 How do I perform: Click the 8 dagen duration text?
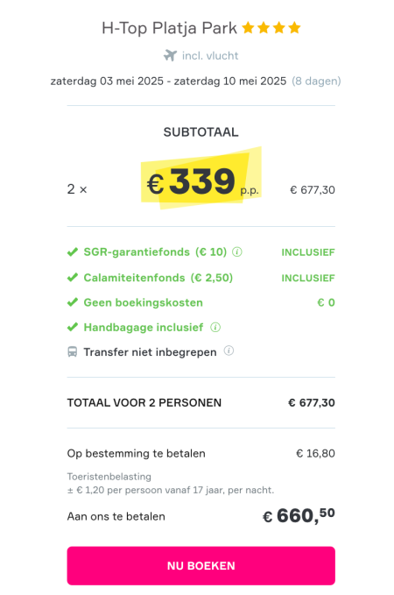click(316, 81)
